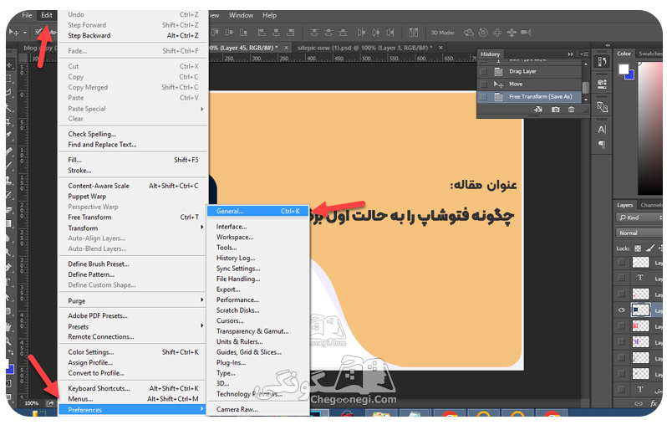667x425 pixels.
Task: Click Align vertical centers icon
Action: click(229, 33)
